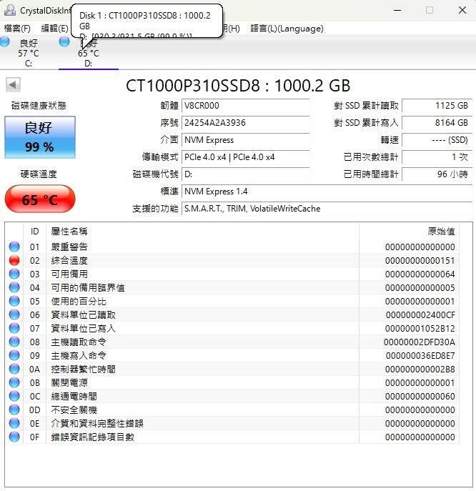Viewport: 476px width, 491px height.
Task: Click status orb for 0B 關閉電源
Action: pos(14,382)
